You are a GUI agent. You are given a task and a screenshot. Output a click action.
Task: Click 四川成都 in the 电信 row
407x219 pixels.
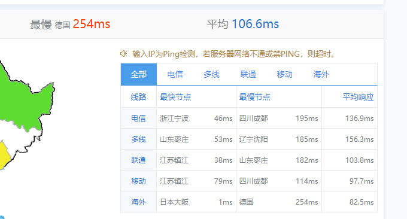point(253,118)
